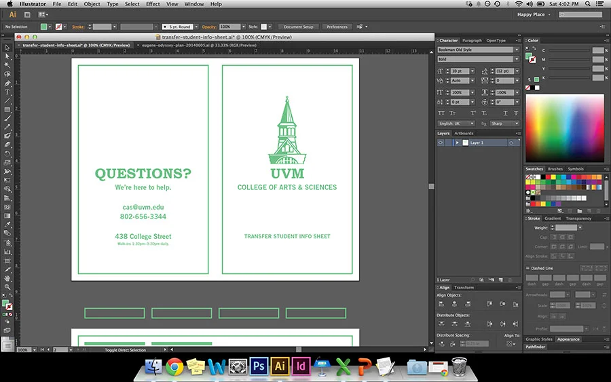Select the Pen tool
Screen dimensions: 611x382
click(7, 83)
